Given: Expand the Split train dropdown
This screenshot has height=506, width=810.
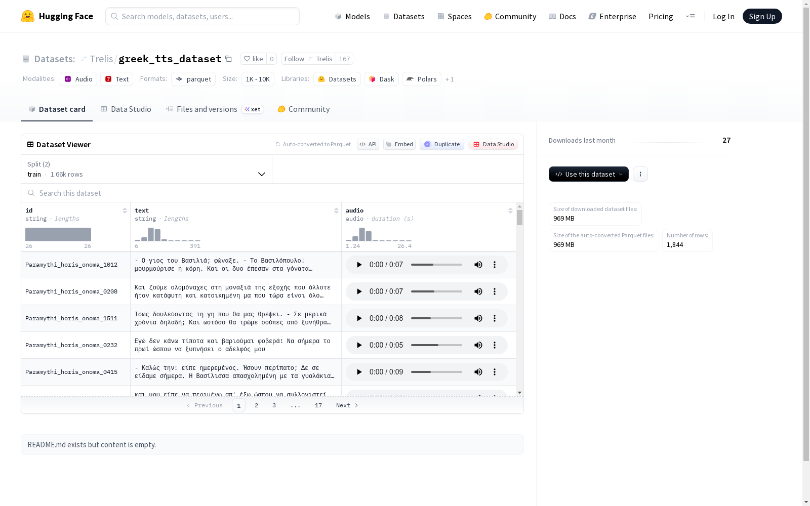Looking at the screenshot, I should click(x=147, y=169).
